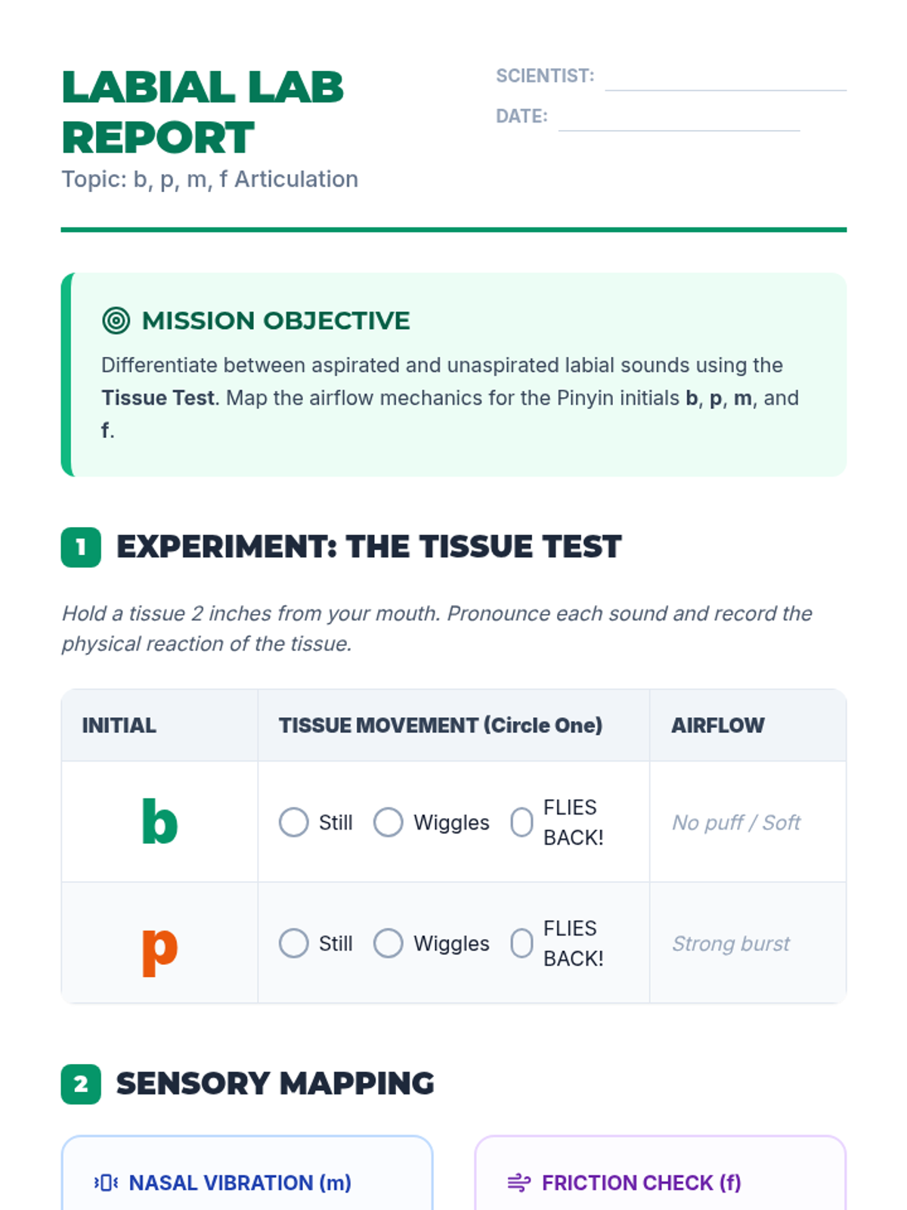Select Wiggles for initial p
Screen dimensions: 907x1210
coord(388,943)
